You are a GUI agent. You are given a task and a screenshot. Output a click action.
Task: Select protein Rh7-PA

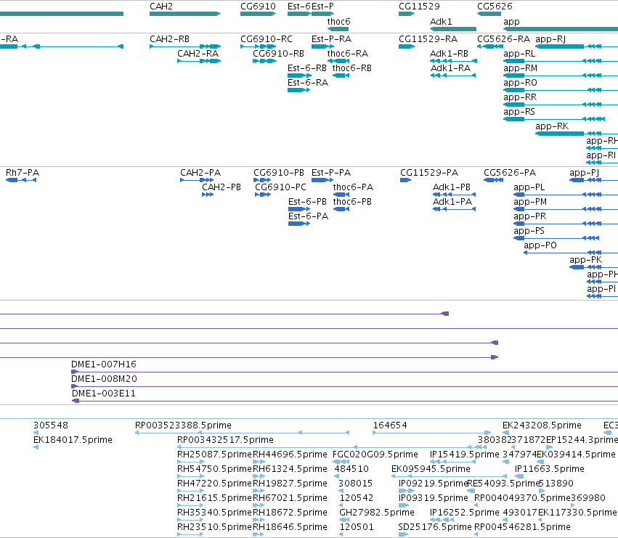point(21,180)
